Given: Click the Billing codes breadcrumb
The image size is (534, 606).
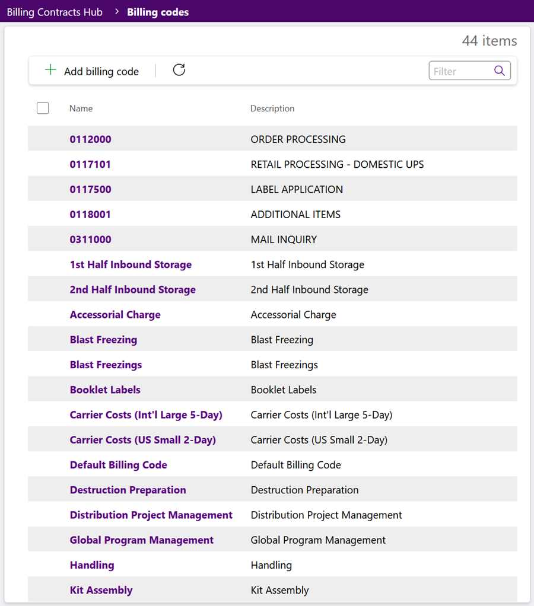Looking at the screenshot, I should point(158,12).
